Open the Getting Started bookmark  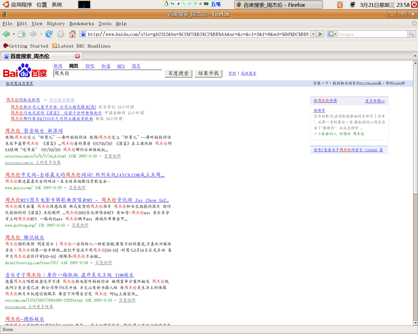pos(26,46)
